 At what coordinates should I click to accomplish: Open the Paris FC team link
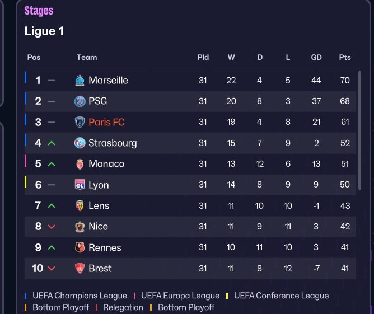[x=106, y=122]
